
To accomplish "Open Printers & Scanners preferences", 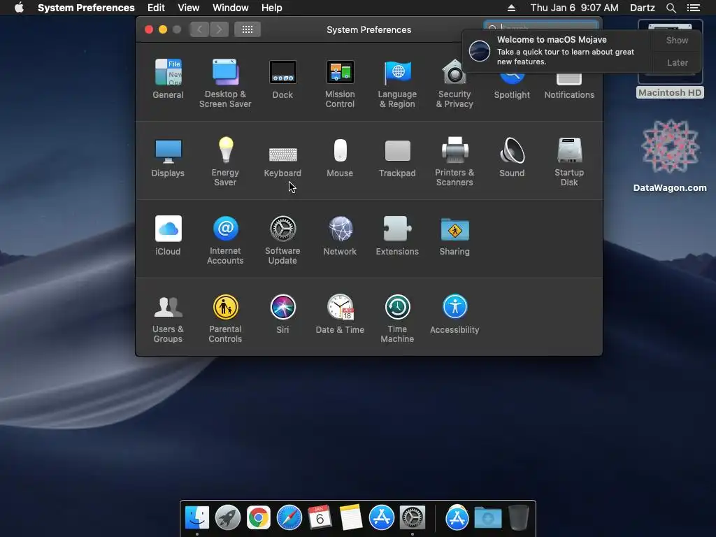I will pos(454,162).
